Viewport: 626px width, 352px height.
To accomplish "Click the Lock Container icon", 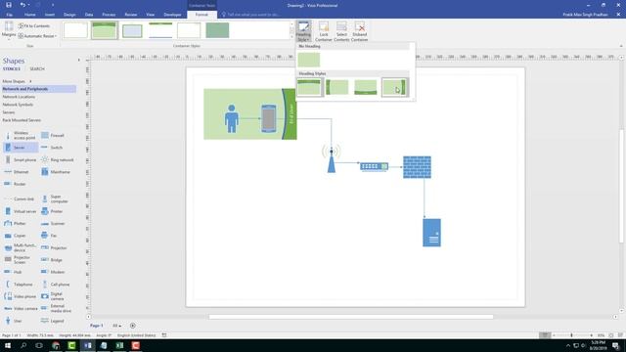I will pyautogui.click(x=324, y=31).
